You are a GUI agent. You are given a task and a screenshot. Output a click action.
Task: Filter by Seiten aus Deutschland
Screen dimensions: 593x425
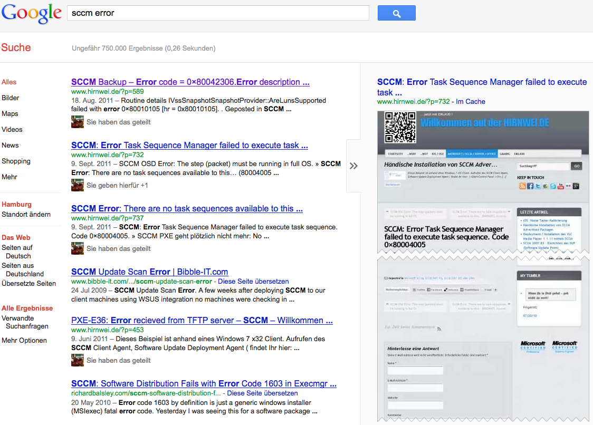[23, 269]
